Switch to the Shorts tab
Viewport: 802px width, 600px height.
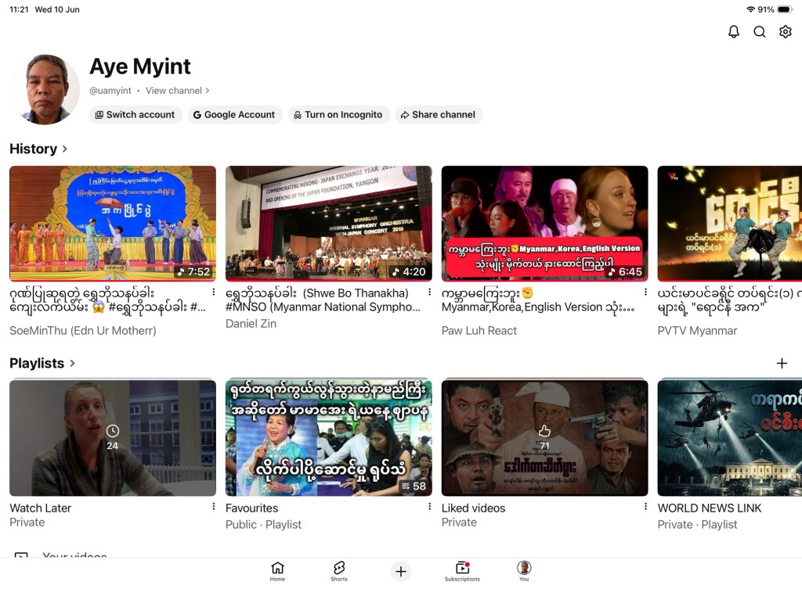coord(339,571)
